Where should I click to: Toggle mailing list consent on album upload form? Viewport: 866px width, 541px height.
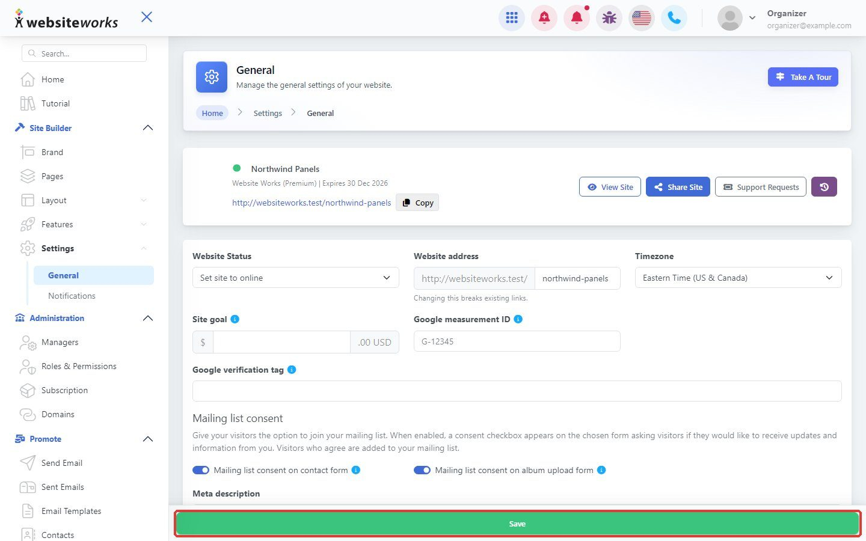pyautogui.click(x=422, y=470)
